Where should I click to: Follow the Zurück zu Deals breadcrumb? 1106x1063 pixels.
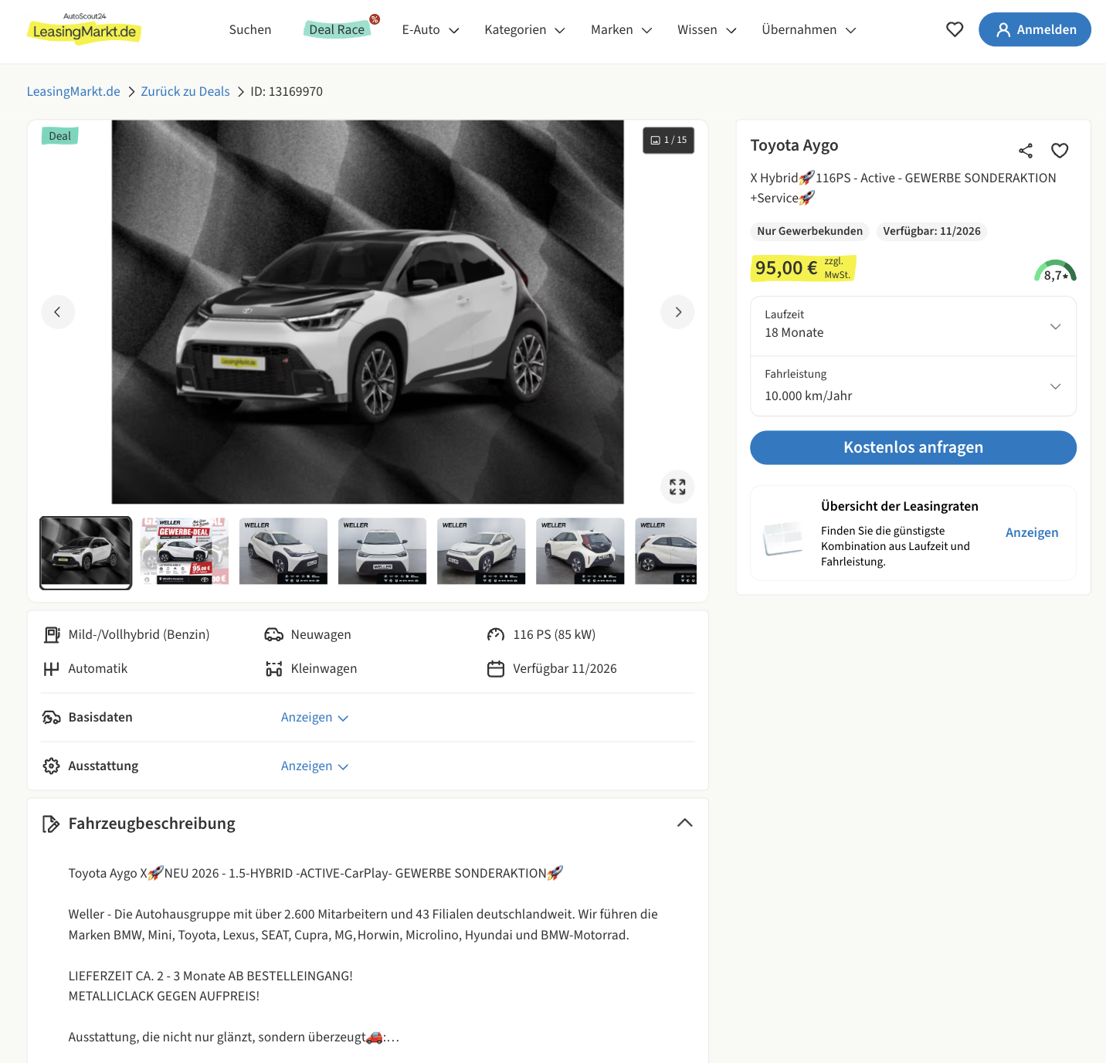tap(185, 91)
